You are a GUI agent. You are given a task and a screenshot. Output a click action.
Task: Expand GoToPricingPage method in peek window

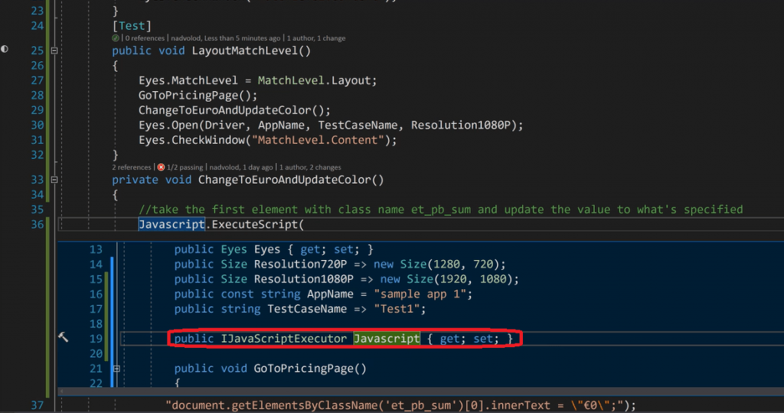[117, 369]
